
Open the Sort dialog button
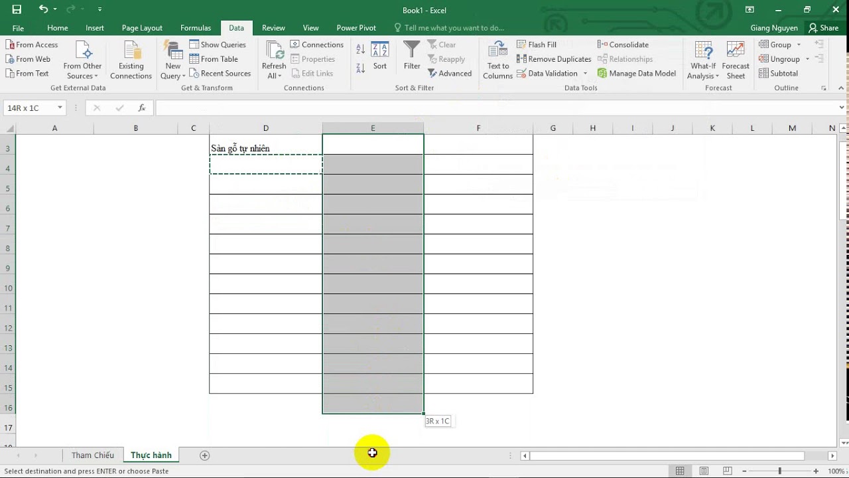[x=380, y=56]
